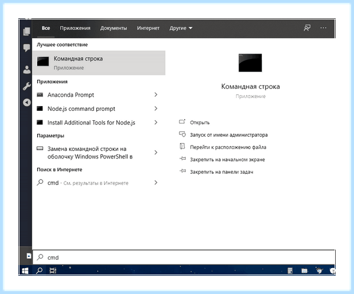Open the feedback icon in search header
Image resolution: width=354 pixels, height=294 pixels.
(x=307, y=28)
